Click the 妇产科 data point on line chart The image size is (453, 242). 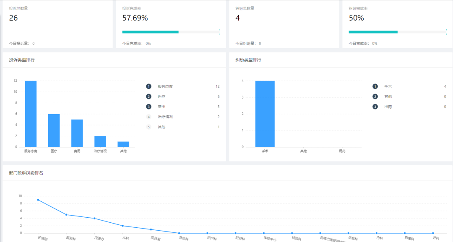pyautogui.click(x=207, y=233)
